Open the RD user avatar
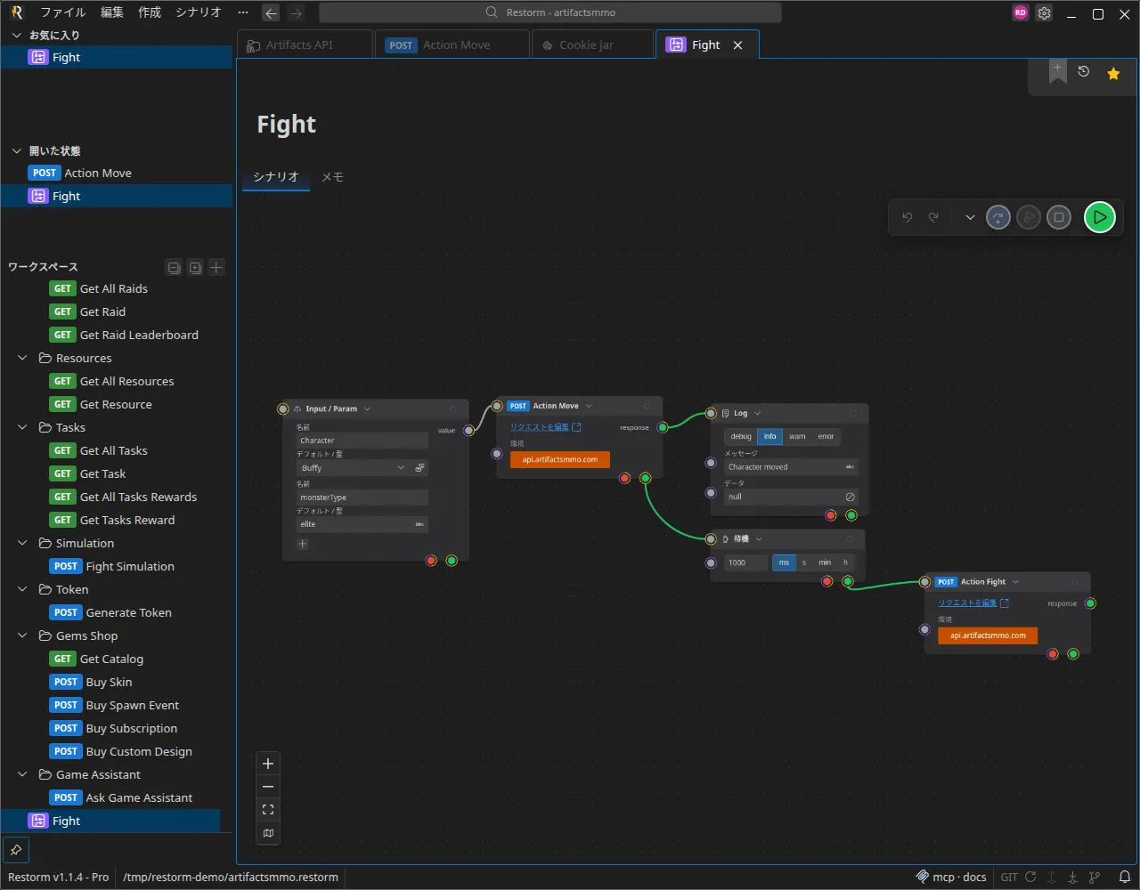1140x890 pixels. pos(1021,13)
